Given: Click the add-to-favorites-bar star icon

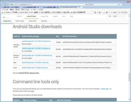Looking at the screenshot, I should 2,13.
